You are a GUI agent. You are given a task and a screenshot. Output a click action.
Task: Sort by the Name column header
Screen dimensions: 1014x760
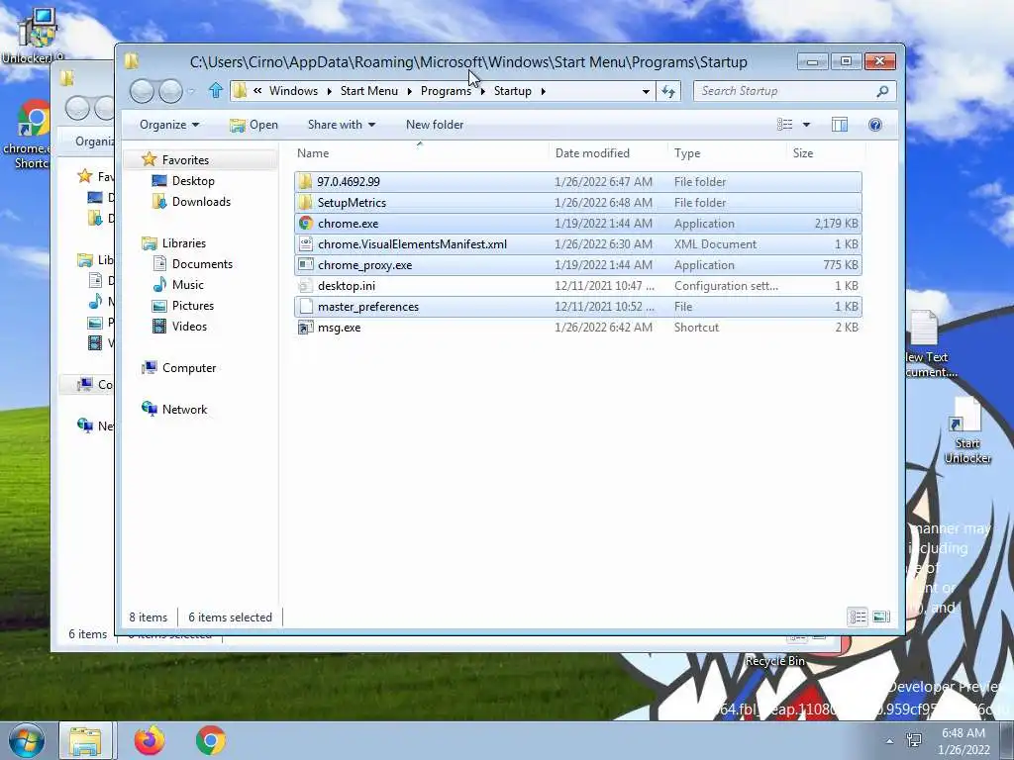420,153
